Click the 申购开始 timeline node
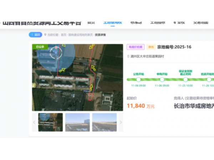 tap(162, 79)
